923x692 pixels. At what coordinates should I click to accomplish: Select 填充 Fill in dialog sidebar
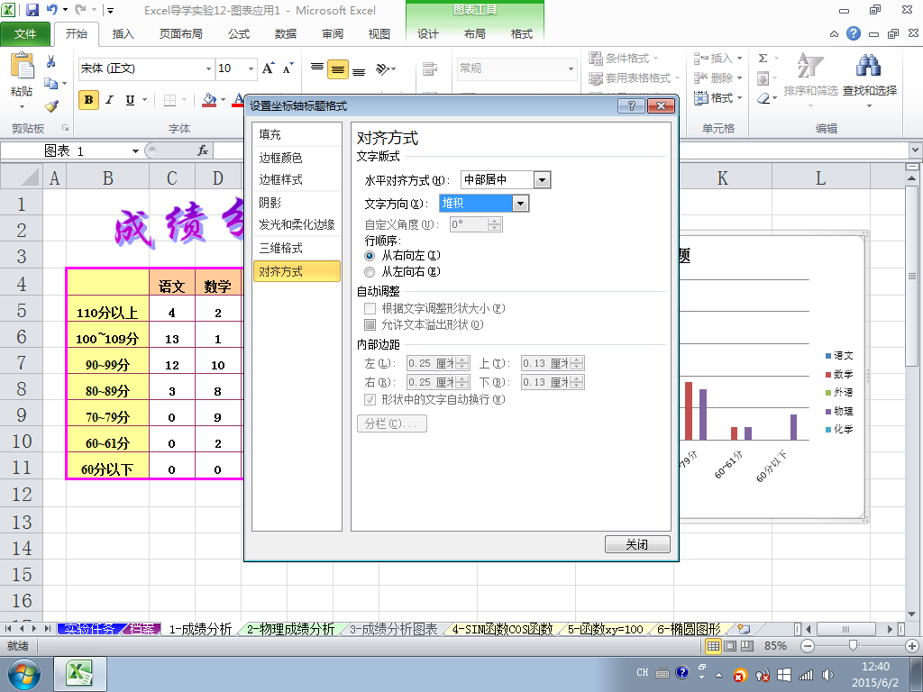pos(297,135)
